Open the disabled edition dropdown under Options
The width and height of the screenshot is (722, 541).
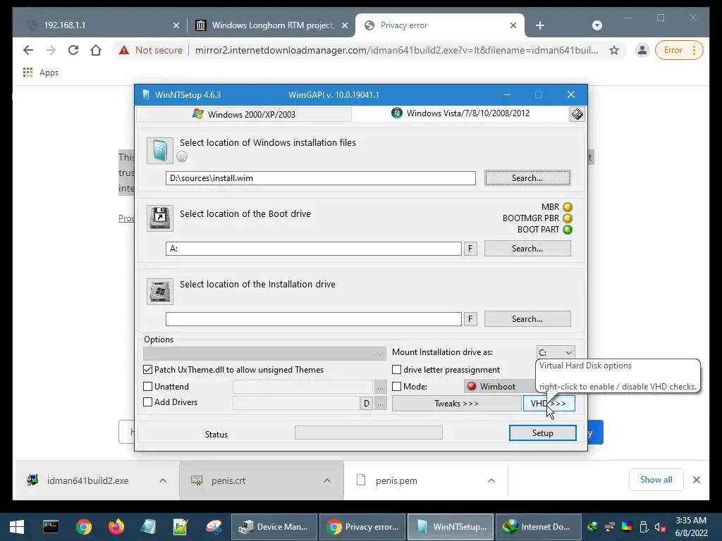click(264, 354)
